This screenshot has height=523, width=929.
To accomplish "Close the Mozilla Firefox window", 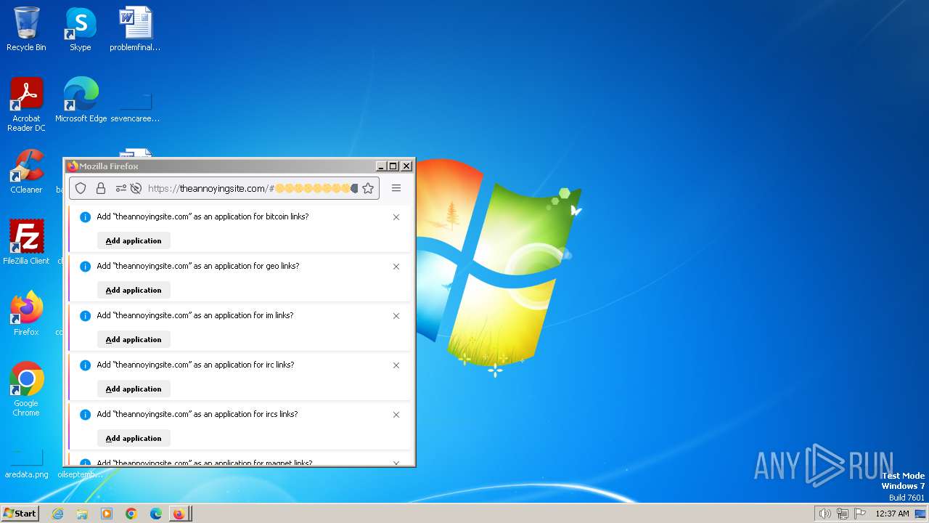I will click(x=406, y=166).
